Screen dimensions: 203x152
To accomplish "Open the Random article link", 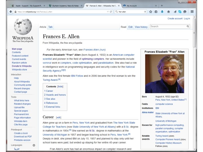I will [x=19, y=62].
